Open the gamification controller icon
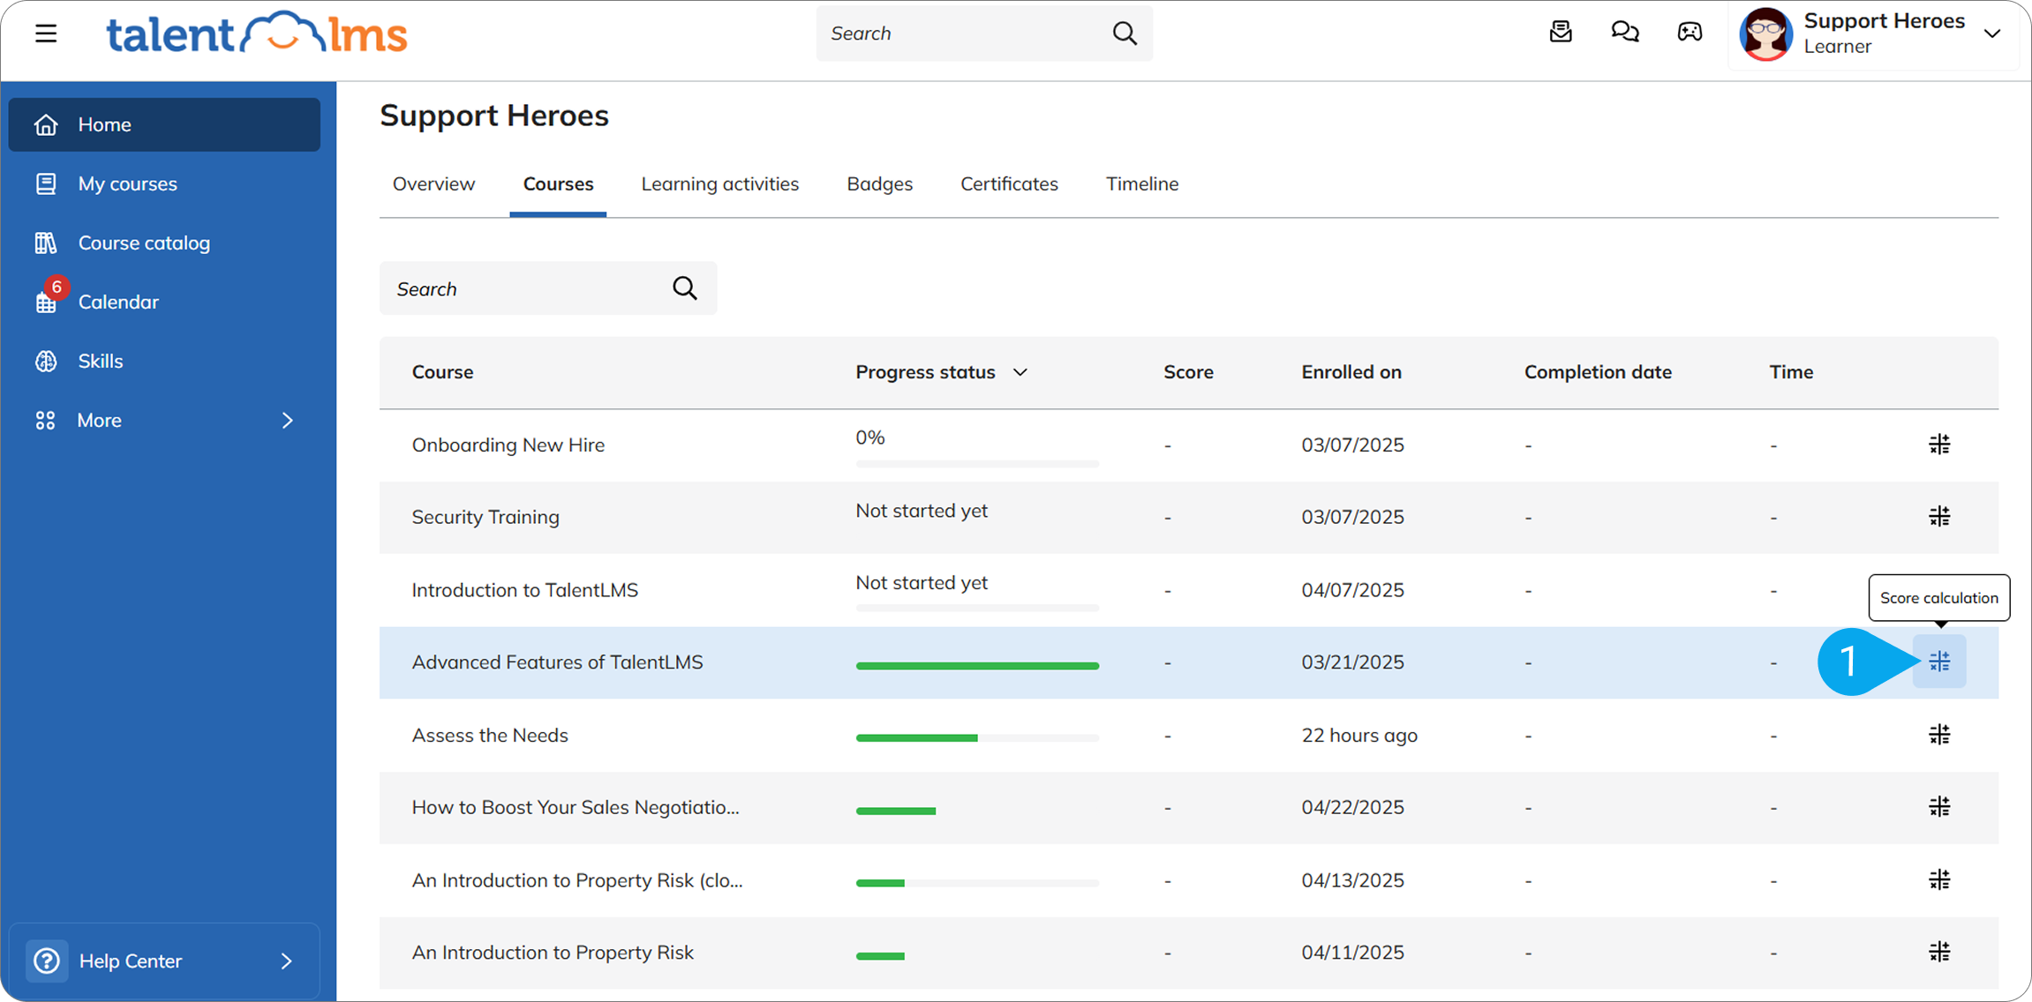 pyautogui.click(x=1690, y=33)
